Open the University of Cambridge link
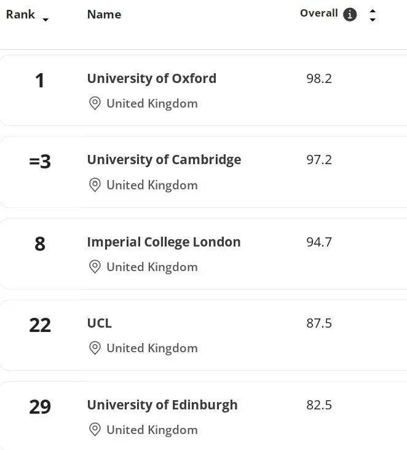Screen dimensions: 407x450 click(x=164, y=160)
